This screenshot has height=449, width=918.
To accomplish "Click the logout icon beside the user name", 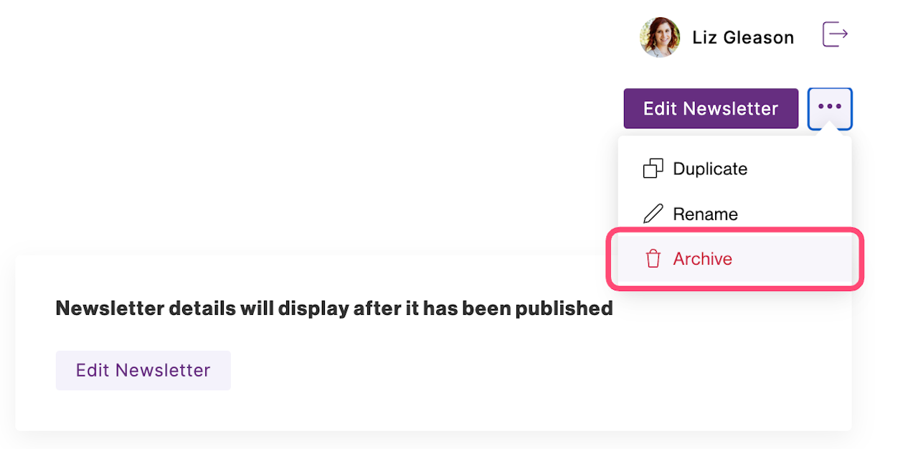I will (835, 34).
